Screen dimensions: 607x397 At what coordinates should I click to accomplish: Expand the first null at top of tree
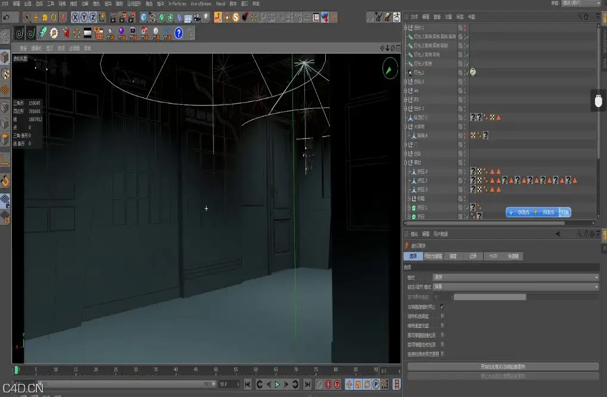[x=405, y=27]
